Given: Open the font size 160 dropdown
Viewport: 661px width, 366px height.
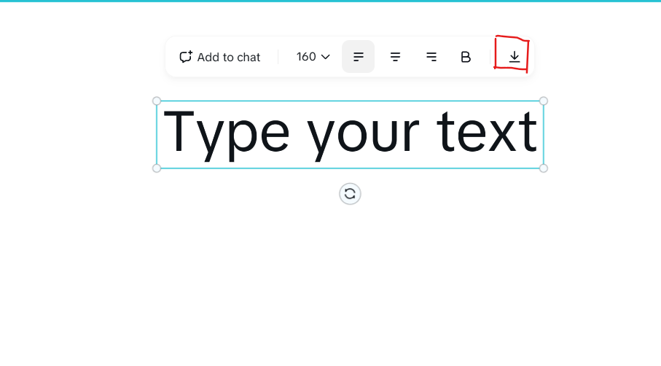Looking at the screenshot, I should click(313, 57).
